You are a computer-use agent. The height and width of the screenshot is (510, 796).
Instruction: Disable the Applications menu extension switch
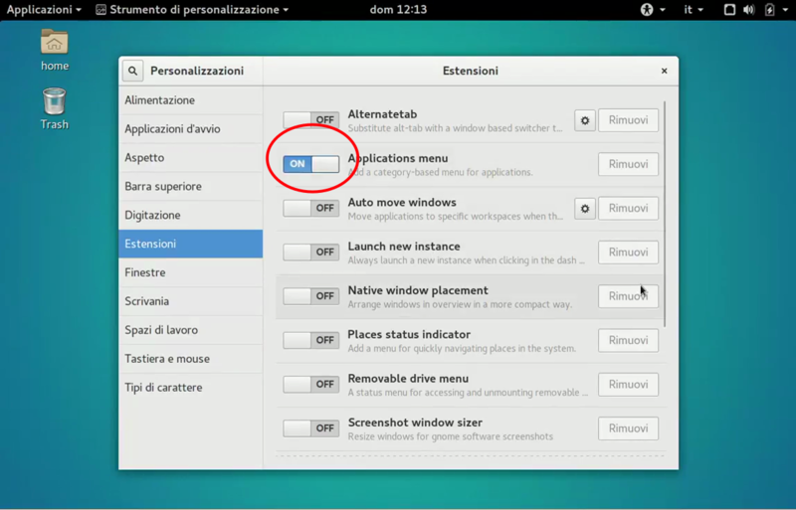click(310, 164)
